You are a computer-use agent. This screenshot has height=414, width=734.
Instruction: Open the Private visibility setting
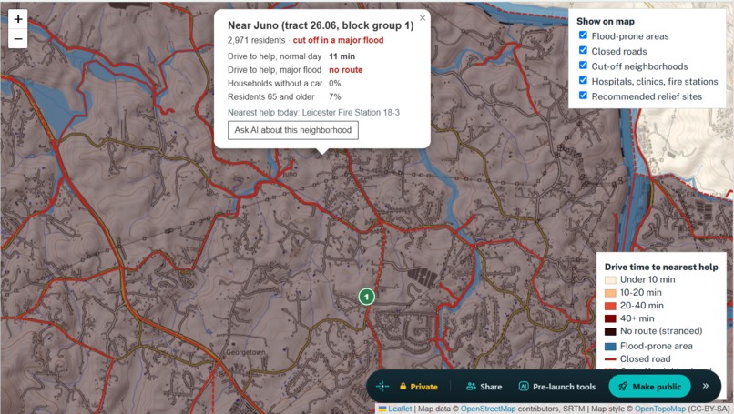419,387
